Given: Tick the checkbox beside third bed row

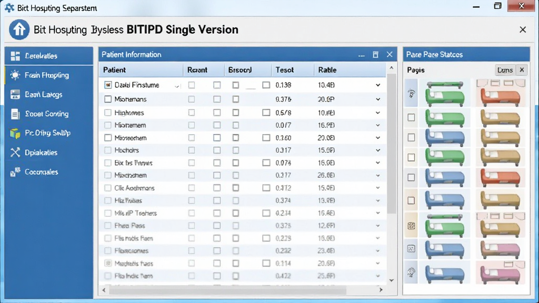Looking at the screenshot, I should point(411,137).
